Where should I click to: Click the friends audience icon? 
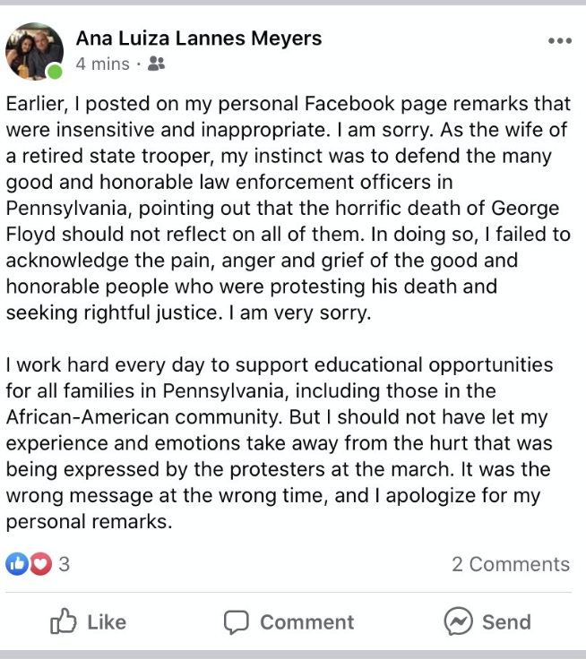coord(156,64)
